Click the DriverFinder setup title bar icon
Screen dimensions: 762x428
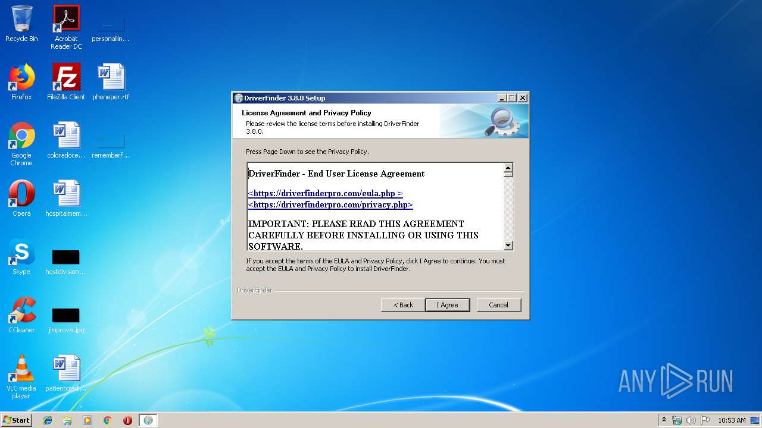click(238, 98)
